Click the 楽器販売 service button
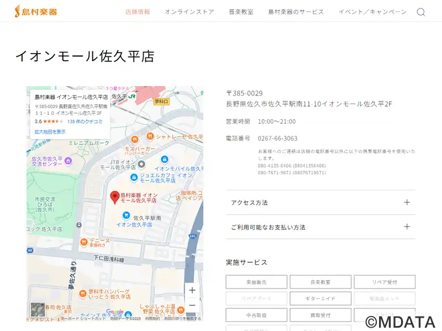The width and height of the screenshot is (442, 331). 256,282
